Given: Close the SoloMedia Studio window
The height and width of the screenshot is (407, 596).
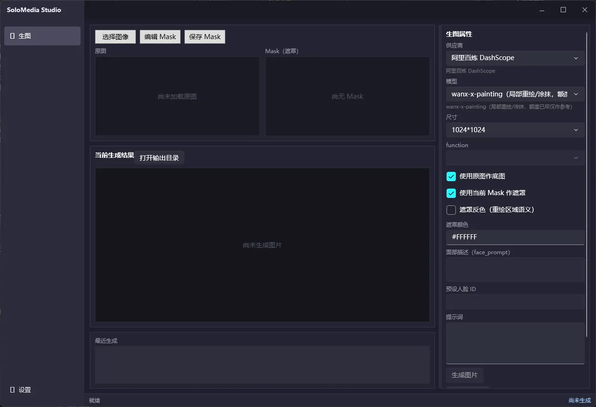Looking at the screenshot, I should (585, 10).
